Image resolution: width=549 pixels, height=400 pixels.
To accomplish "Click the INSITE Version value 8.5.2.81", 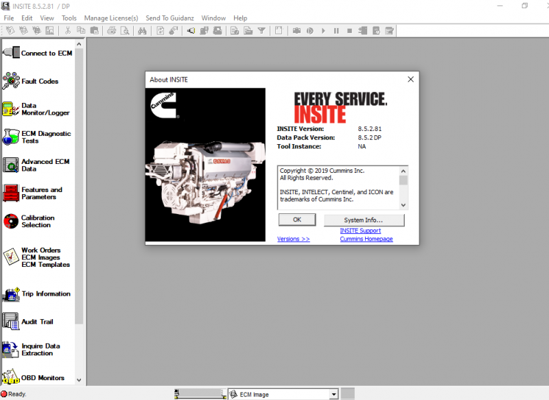I will [x=370, y=129].
